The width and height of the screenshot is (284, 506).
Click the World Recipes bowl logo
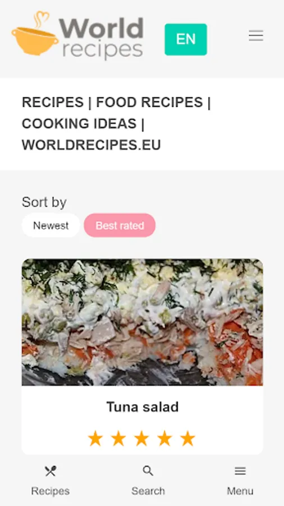click(35, 33)
